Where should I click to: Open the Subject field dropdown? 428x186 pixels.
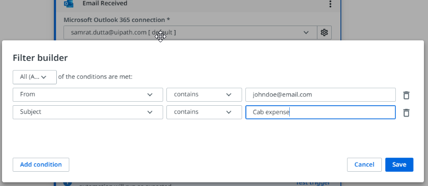pyautogui.click(x=88, y=112)
